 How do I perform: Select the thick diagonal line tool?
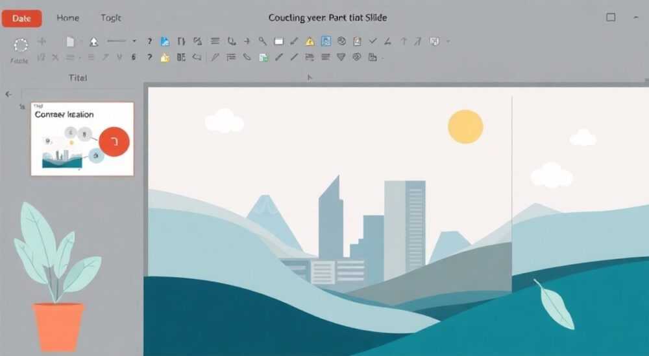coord(279,57)
